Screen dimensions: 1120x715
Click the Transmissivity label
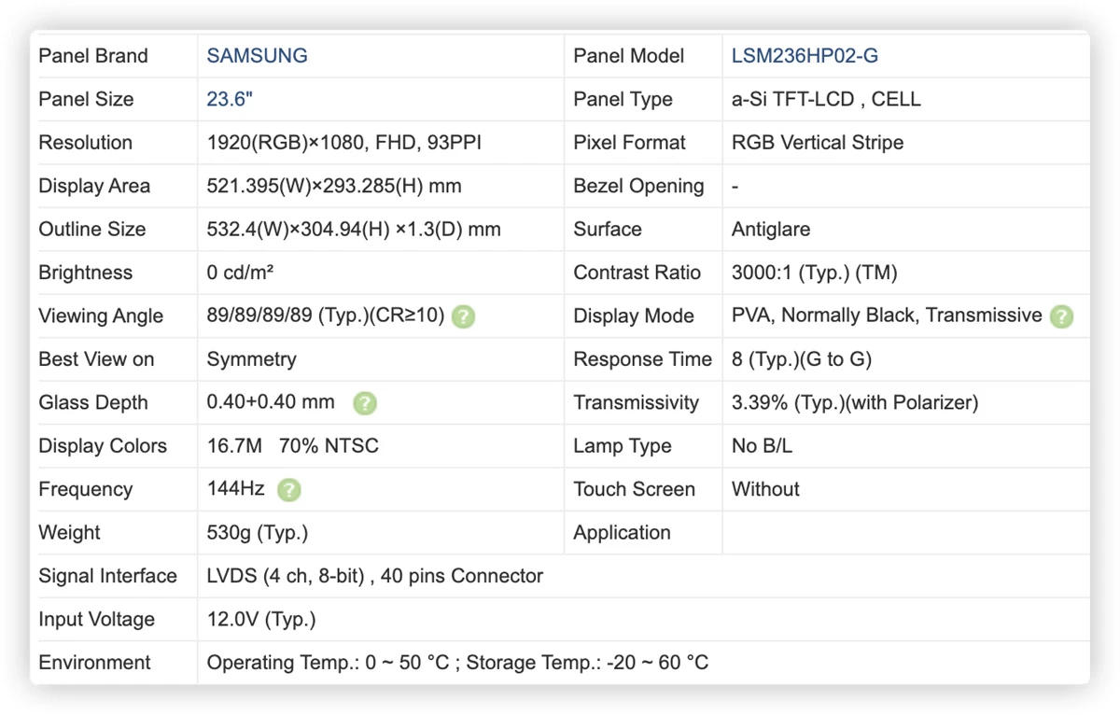(636, 402)
